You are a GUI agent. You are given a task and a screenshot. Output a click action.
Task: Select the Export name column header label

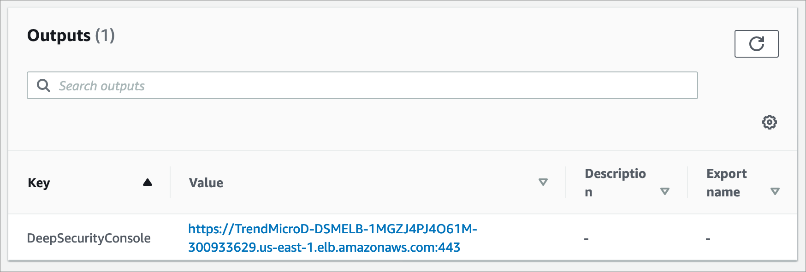click(726, 183)
